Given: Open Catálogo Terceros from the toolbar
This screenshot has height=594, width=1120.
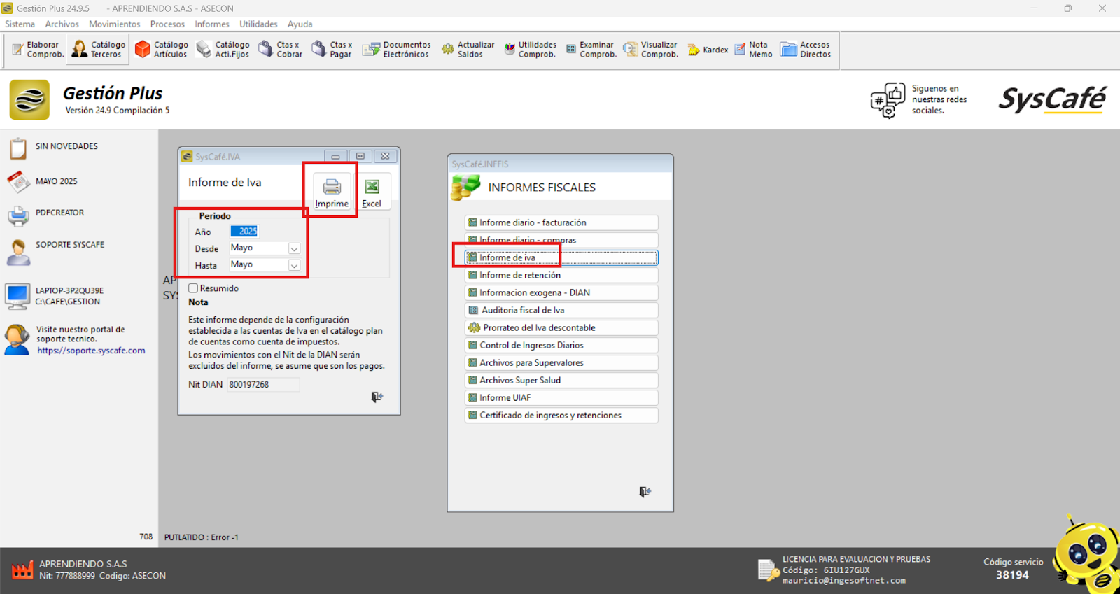Looking at the screenshot, I should pyautogui.click(x=98, y=50).
